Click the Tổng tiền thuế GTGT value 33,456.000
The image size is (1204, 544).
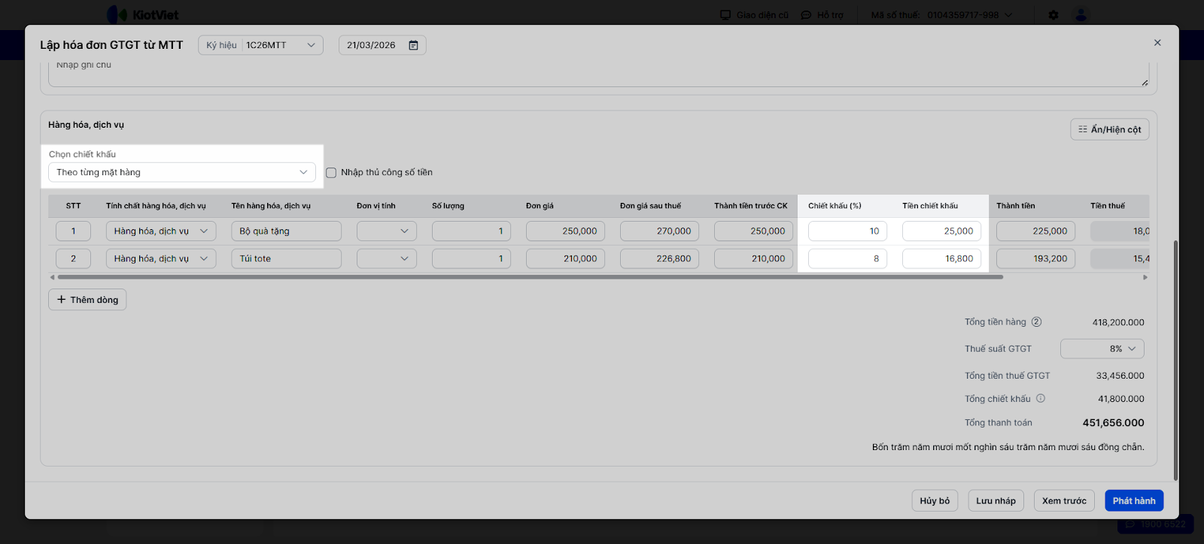pos(1120,376)
